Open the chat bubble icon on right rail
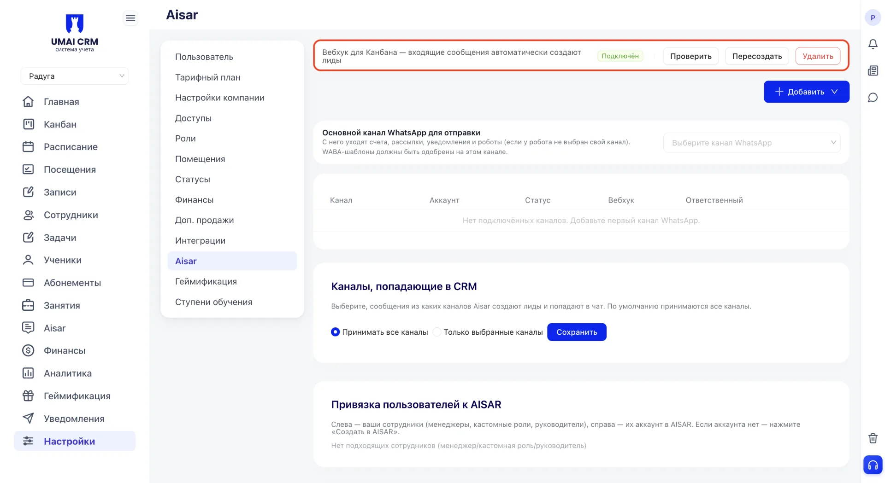Viewport: 885px width, 483px height. (873, 97)
